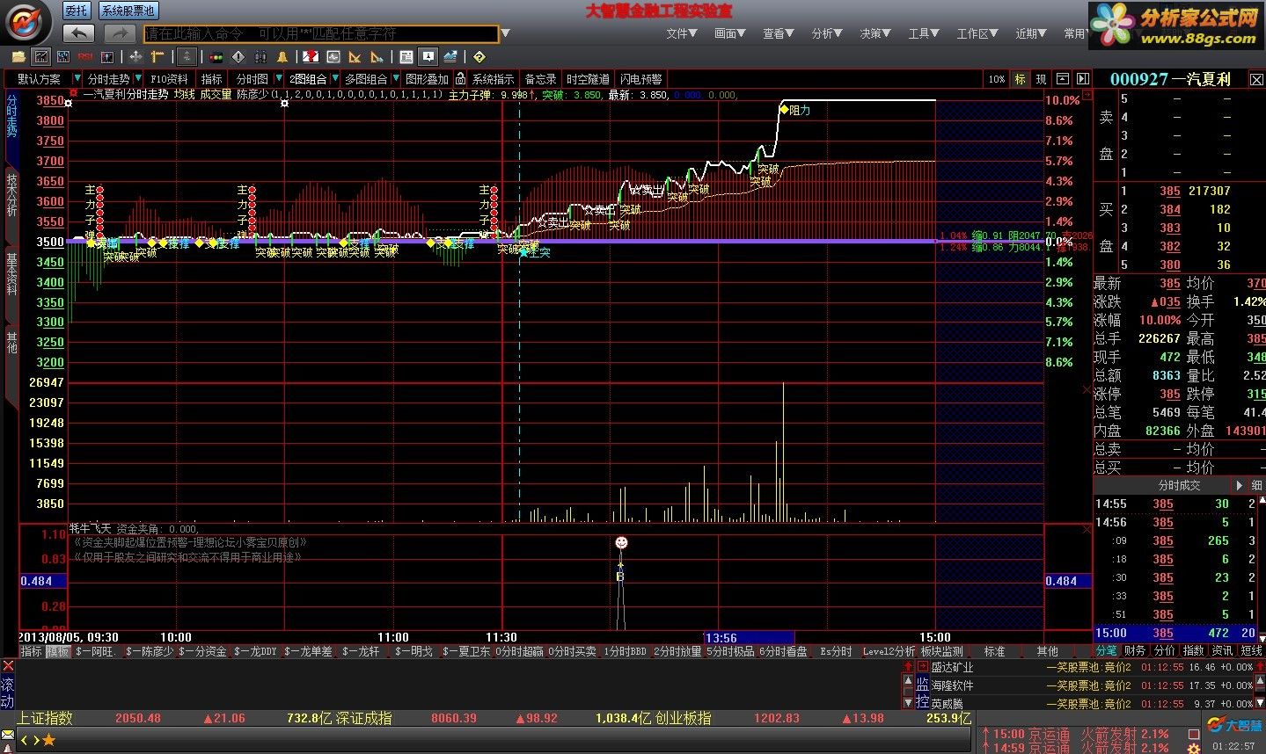Click the yellow diamond help icon

(479, 57)
